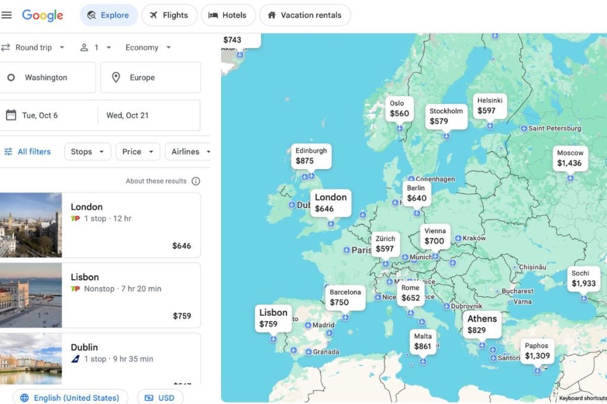Image resolution: width=607 pixels, height=404 pixels.
Task: Open the hamburger main menu
Action: (x=7, y=15)
